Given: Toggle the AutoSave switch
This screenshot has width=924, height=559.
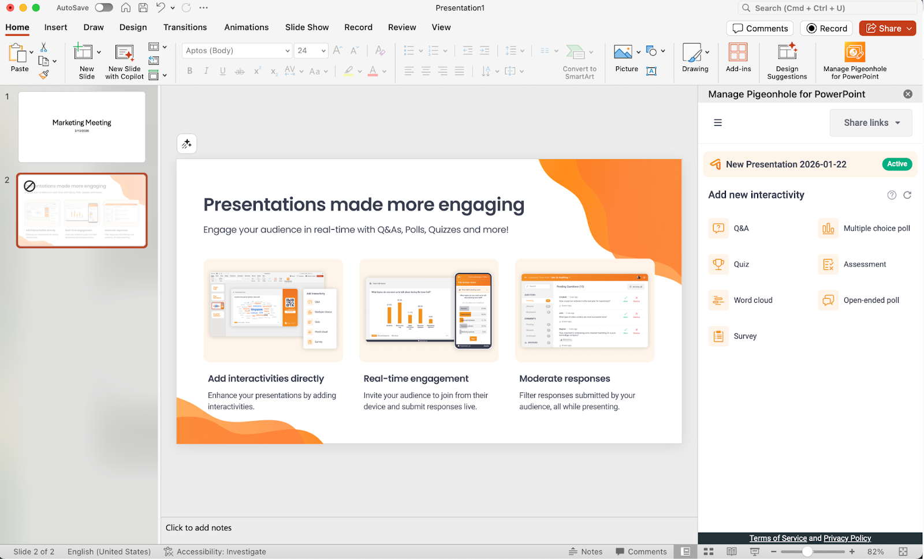Looking at the screenshot, I should (104, 8).
